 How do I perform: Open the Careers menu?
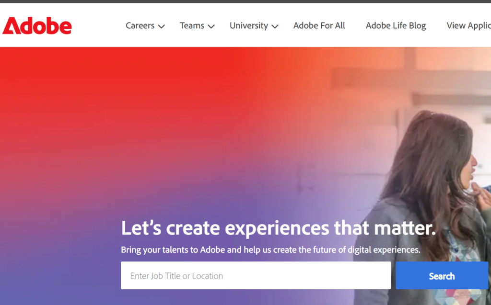[x=140, y=26]
